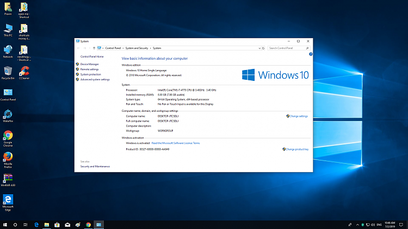Open File Explorer from the taskbar
Viewport: 408px width, 229px height.
47,225
